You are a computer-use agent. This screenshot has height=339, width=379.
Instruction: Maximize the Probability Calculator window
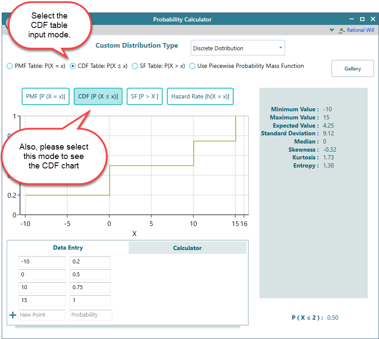pyautogui.click(x=362, y=19)
